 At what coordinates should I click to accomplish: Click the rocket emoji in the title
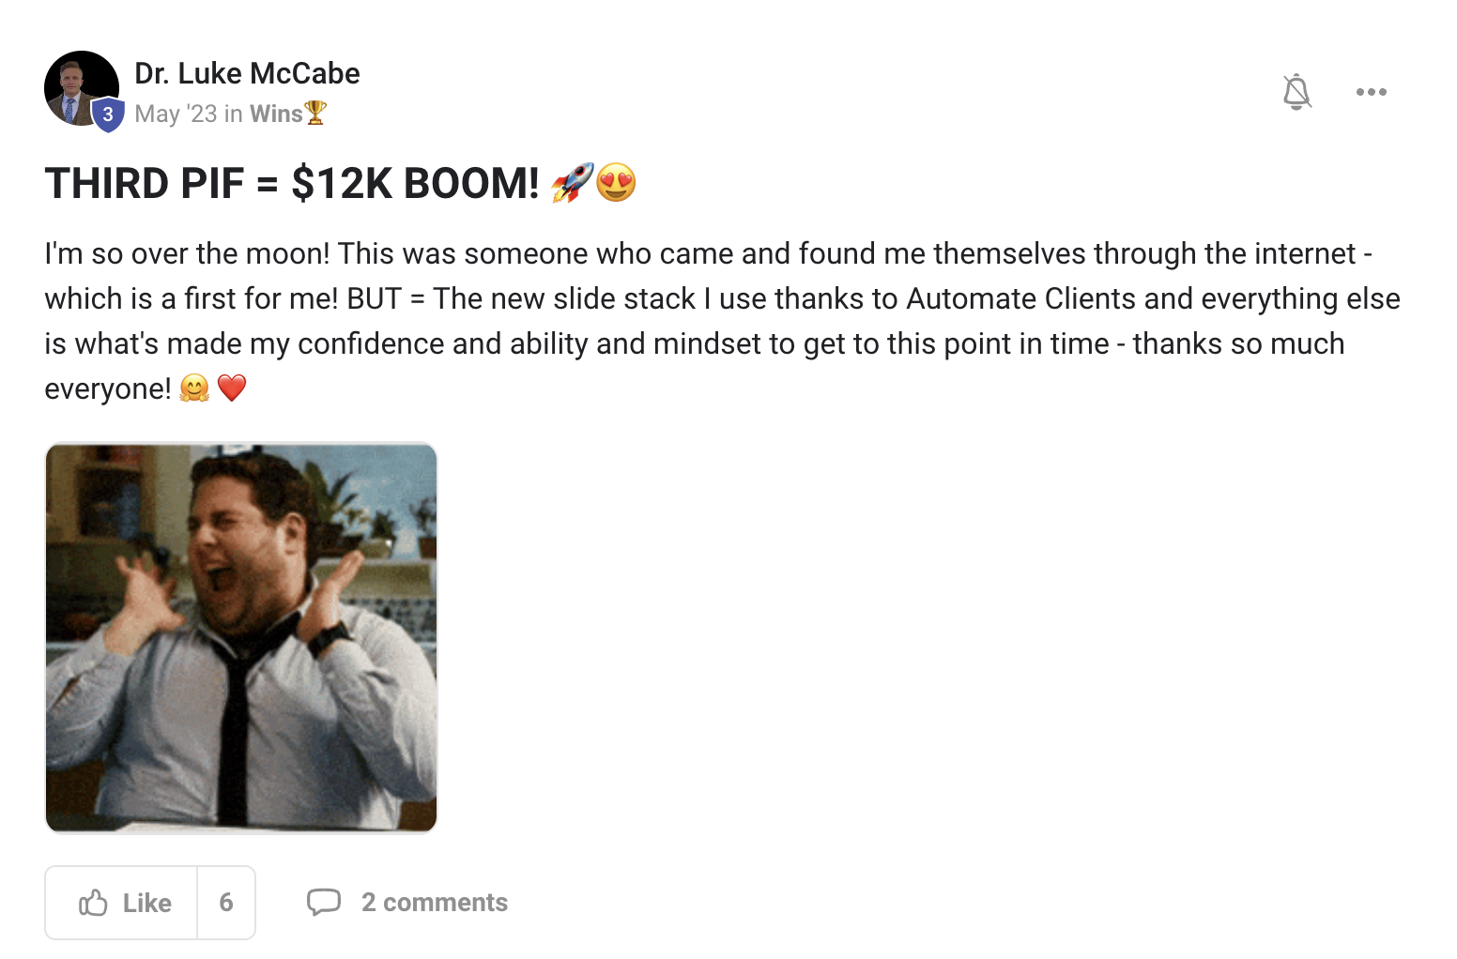tap(572, 182)
